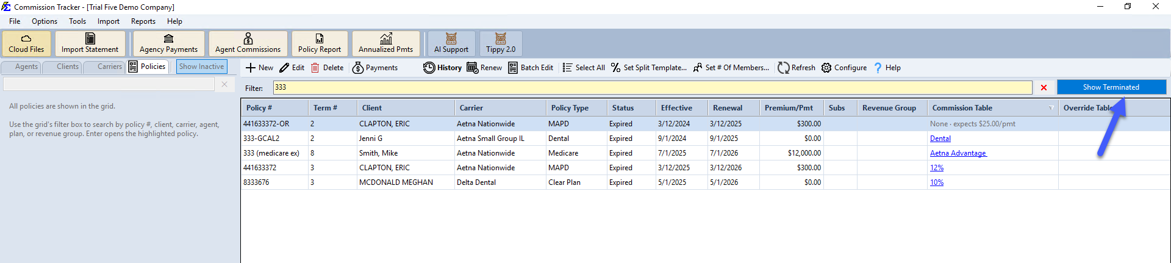Select All policies in the grid
Image resolution: width=1171 pixels, height=263 pixels.
pyautogui.click(x=584, y=68)
